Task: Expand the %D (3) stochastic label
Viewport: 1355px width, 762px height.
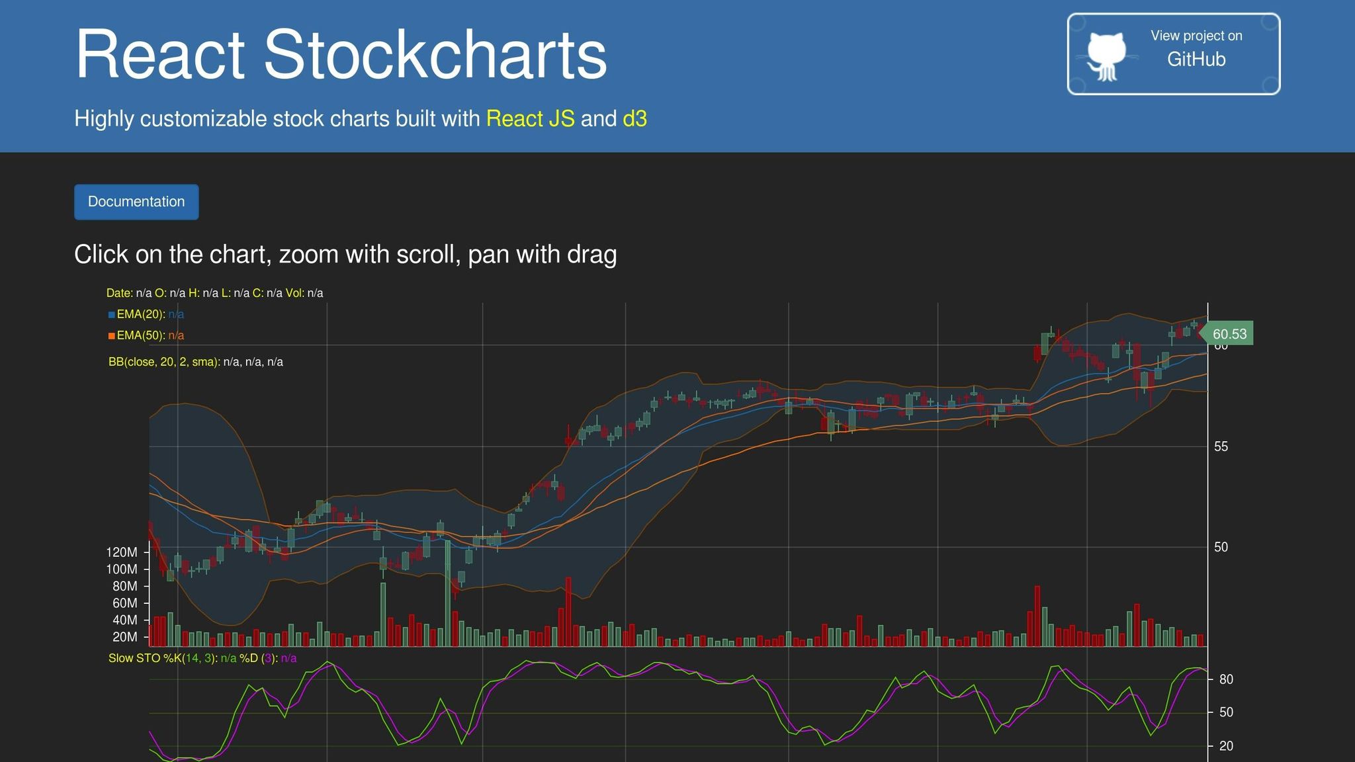Action: click(260, 658)
